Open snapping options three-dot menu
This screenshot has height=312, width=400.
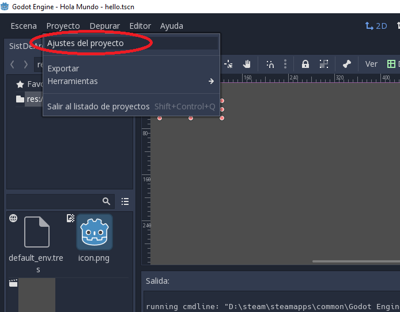pyautogui.click(x=285, y=64)
